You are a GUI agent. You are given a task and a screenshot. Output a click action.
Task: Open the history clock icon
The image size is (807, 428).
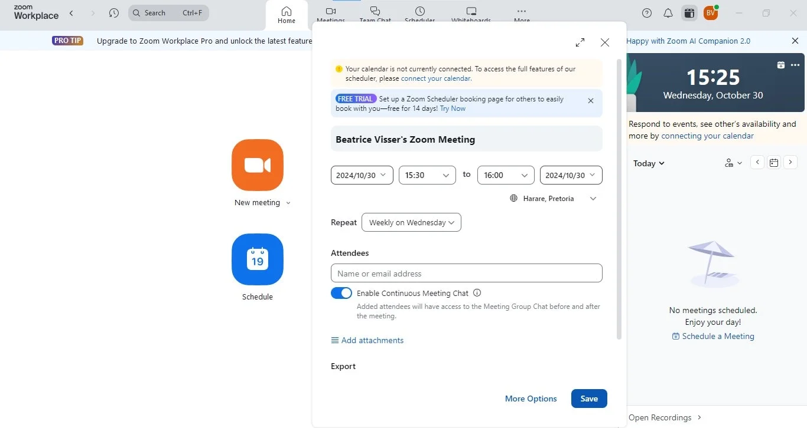click(x=114, y=13)
